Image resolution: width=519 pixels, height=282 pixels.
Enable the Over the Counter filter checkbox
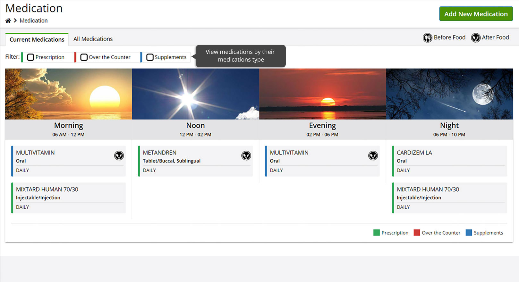pos(84,57)
